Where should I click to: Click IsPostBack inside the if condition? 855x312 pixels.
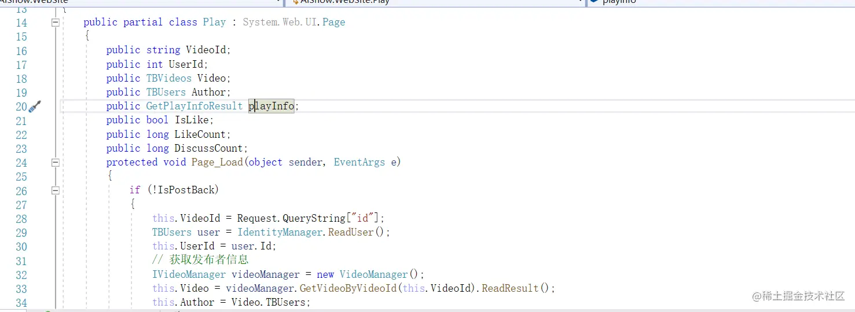pyautogui.click(x=185, y=190)
